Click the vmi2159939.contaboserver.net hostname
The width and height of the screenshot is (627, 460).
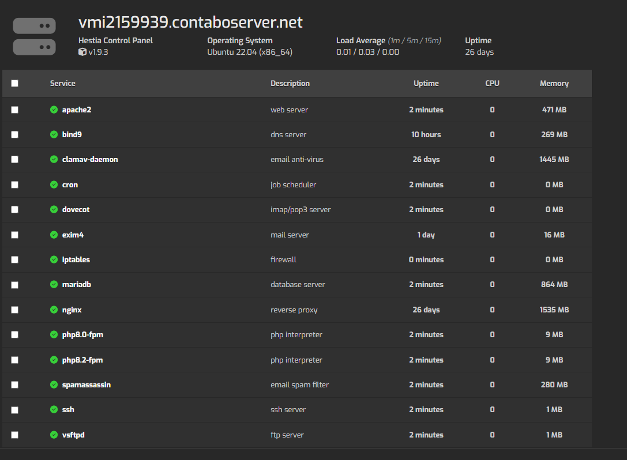190,22
